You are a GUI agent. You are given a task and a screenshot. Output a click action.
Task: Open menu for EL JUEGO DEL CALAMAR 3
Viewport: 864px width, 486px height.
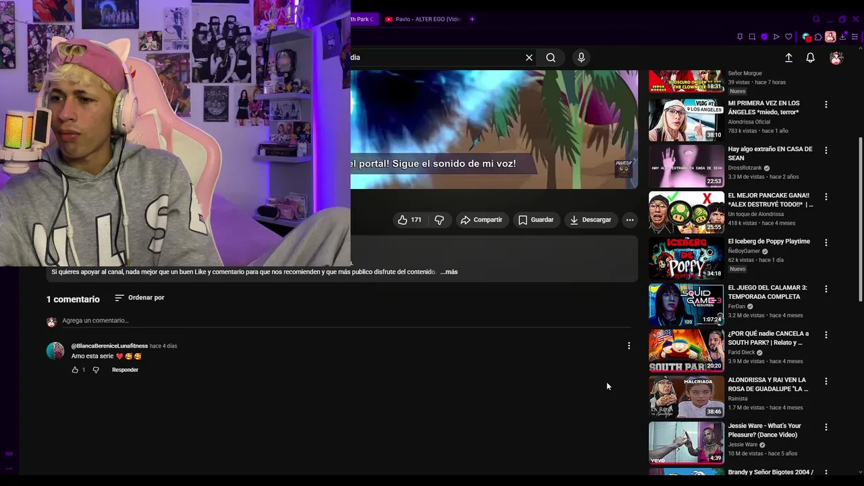click(x=826, y=289)
